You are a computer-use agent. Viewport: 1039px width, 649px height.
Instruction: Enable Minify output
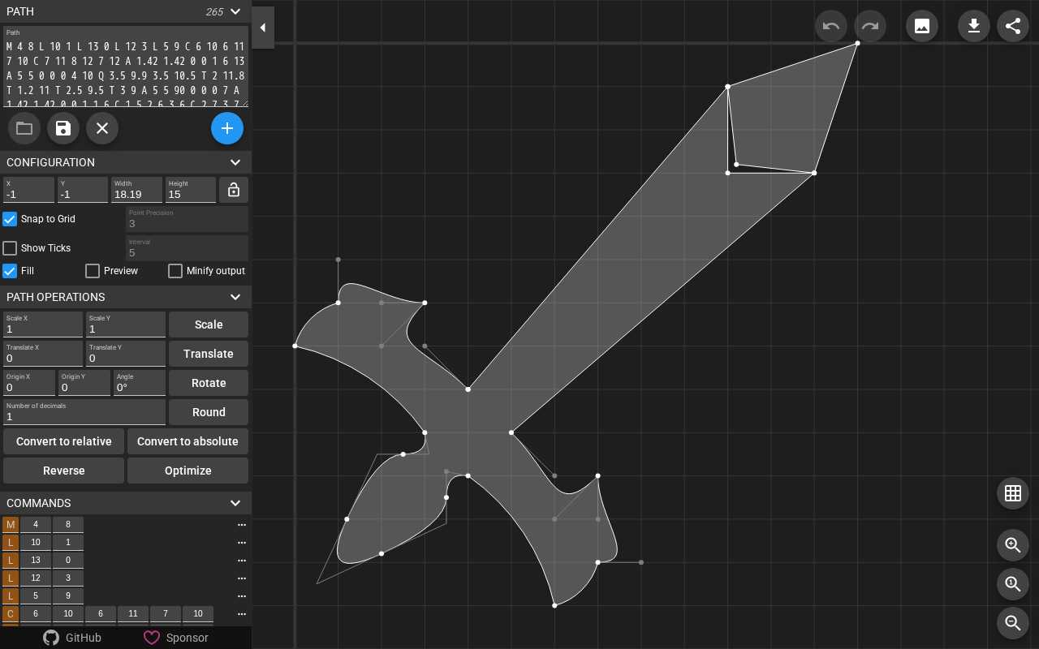[x=175, y=271]
